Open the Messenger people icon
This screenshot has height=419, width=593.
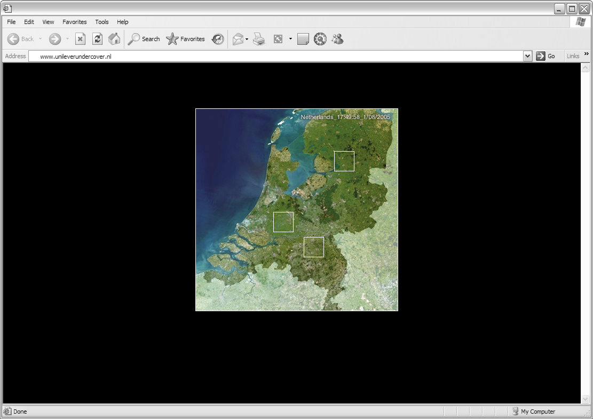(337, 39)
